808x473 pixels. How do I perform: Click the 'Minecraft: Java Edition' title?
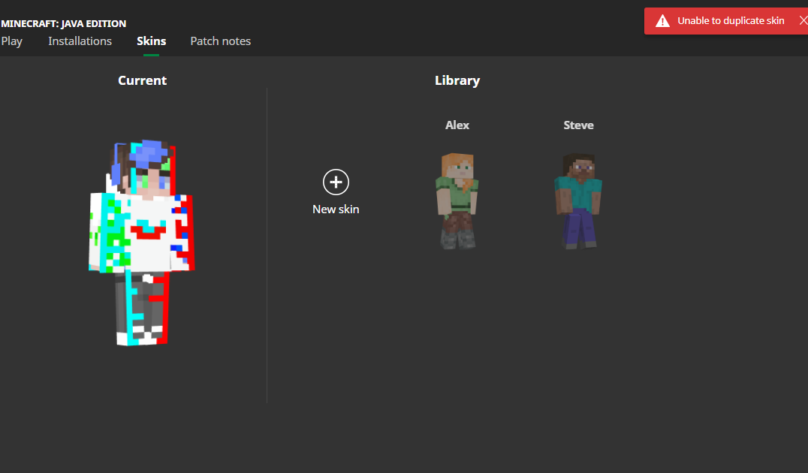64,23
